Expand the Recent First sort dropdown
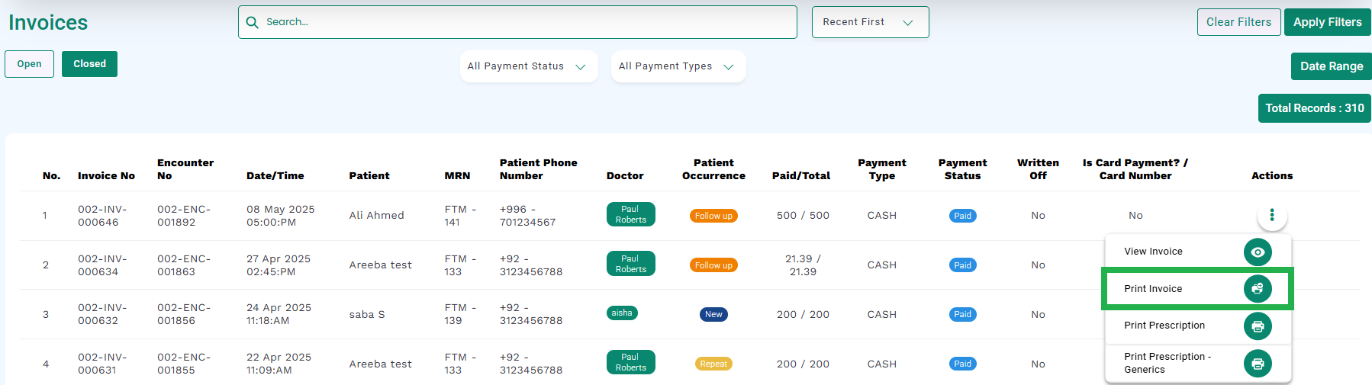Image resolution: width=1372 pixels, height=385 pixels. pos(870,22)
